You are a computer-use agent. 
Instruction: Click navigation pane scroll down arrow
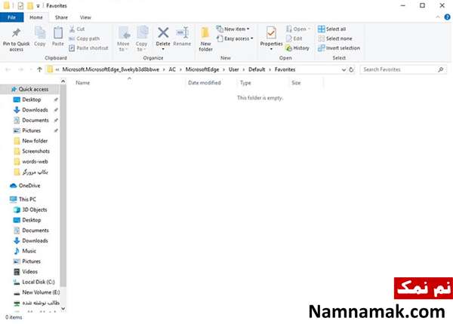tap(63, 308)
